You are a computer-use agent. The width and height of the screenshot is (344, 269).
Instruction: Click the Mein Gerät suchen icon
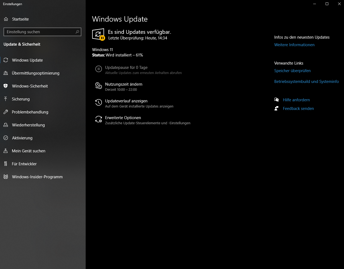point(6,151)
